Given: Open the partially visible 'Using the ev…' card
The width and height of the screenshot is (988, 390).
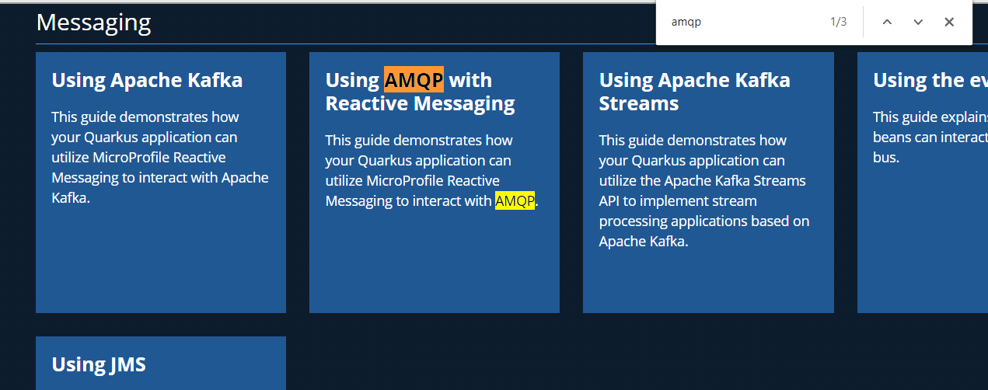Looking at the screenshot, I should click(x=923, y=183).
